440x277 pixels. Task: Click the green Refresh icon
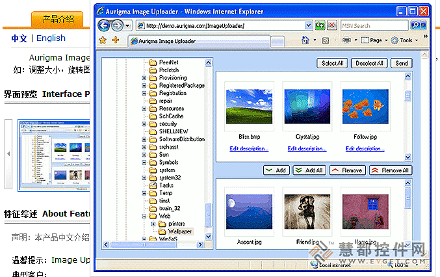[x=320, y=25]
